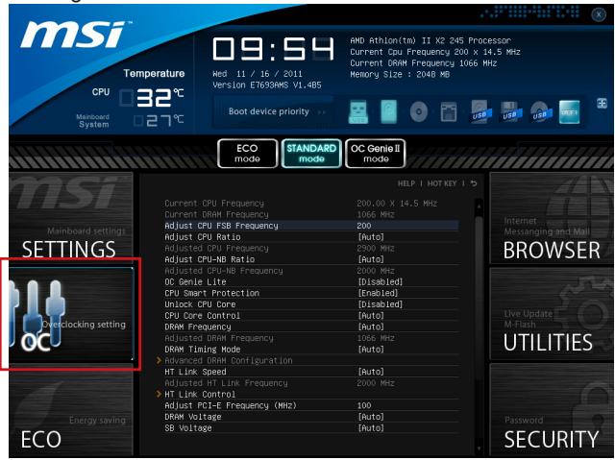Open the SECURITY password panel

pos(552,409)
